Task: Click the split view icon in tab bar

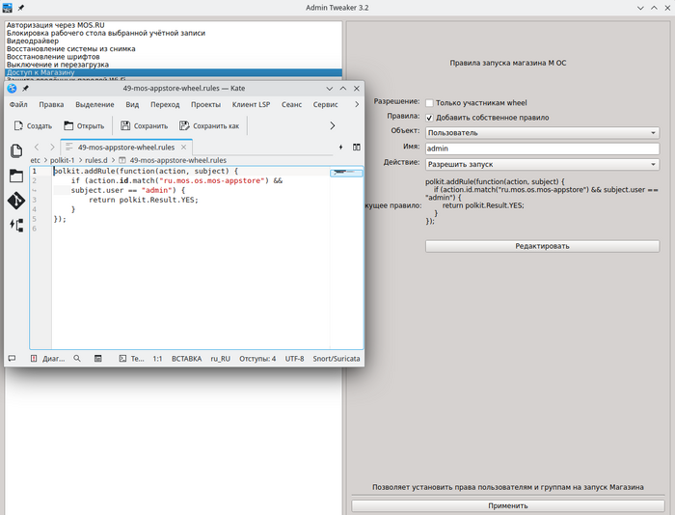Action: (x=356, y=147)
